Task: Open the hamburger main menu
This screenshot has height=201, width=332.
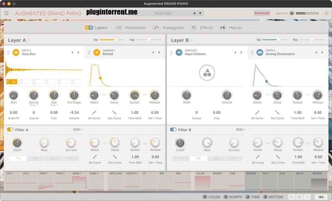Action: click(7, 13)
